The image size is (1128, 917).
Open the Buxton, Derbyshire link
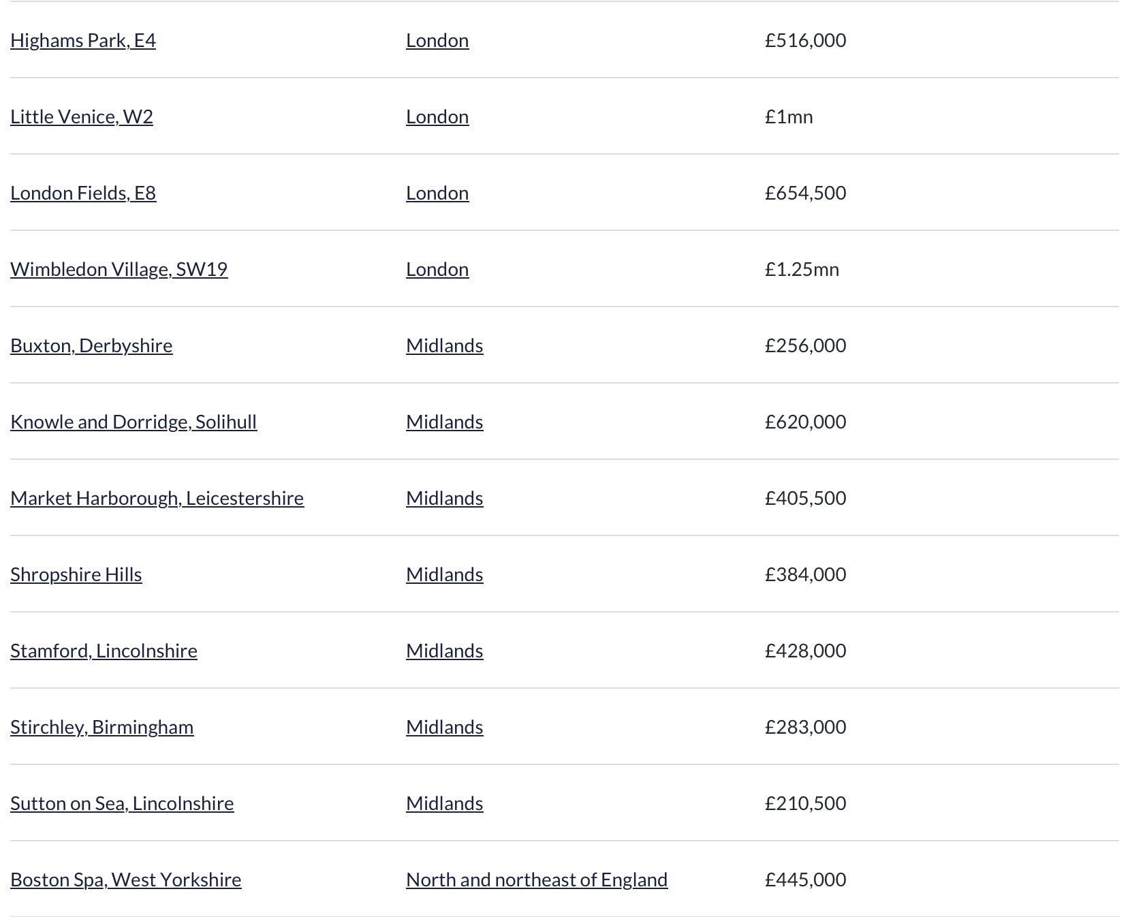click(91, 346)
